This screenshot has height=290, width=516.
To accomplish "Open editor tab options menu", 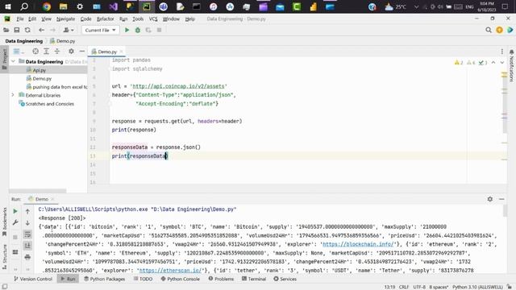I will 502,52.
